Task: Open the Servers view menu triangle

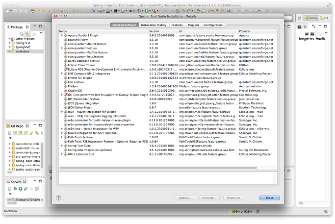Action: click(x=10, y=194)
